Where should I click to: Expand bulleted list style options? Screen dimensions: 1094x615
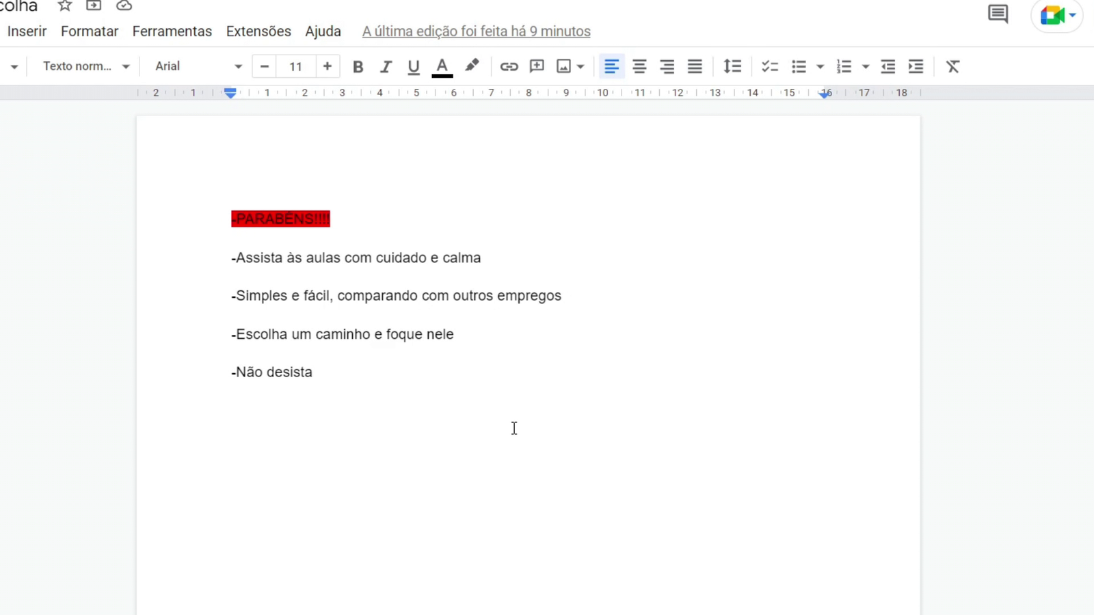[820, 67]
